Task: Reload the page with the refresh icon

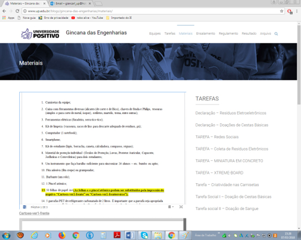Action: point(17,11)
